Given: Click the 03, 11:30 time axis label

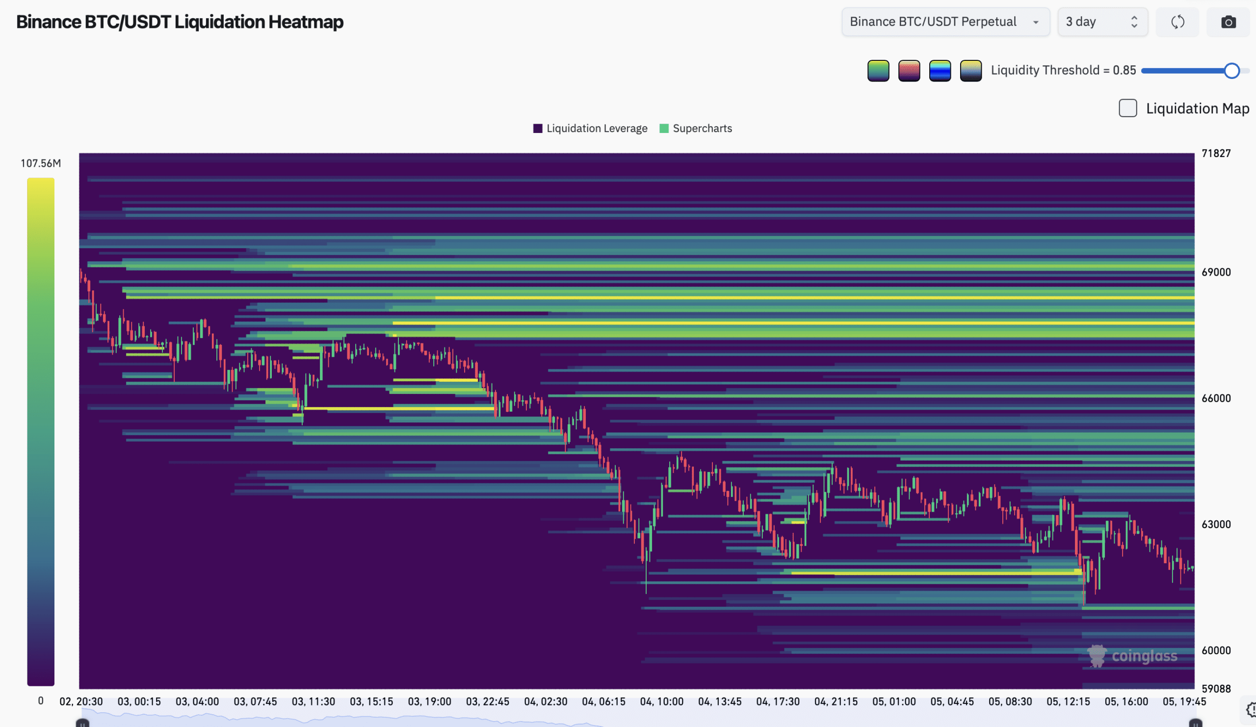Looking at the screenshot, I should tap(314, 701).
